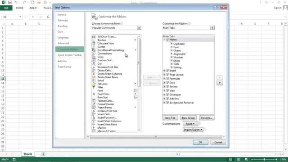Click the Cancel button
The height and width of the screenshot is (162, 288).
(218, 142)
